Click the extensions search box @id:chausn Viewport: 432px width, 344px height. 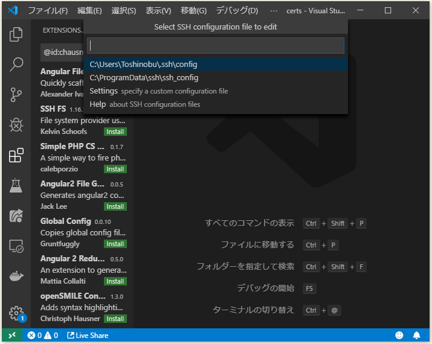point(62,53)
